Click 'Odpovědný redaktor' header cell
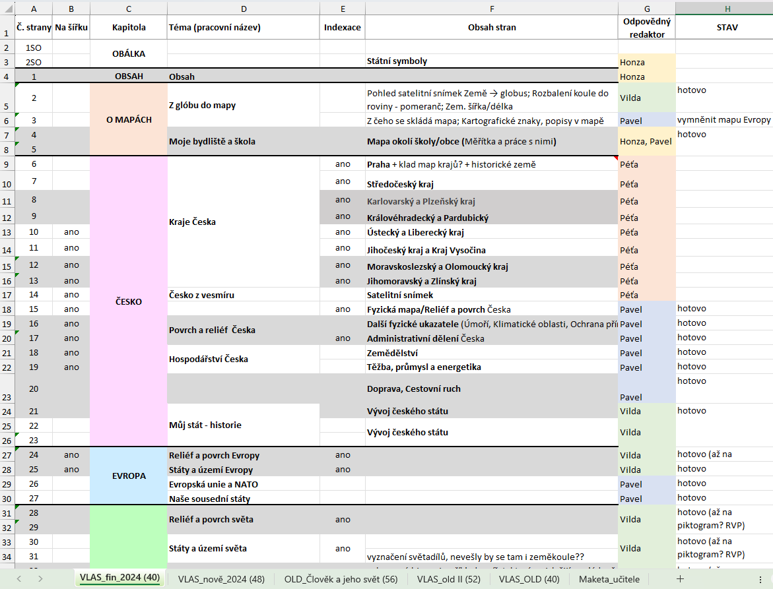Viewport: 773px width, 589px height. tap(647, 27)
